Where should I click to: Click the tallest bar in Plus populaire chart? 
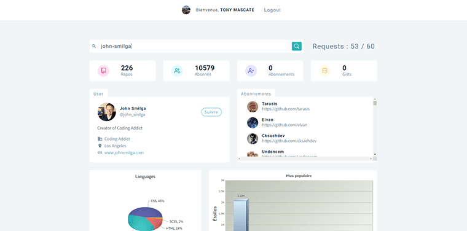tap(241, 215)
